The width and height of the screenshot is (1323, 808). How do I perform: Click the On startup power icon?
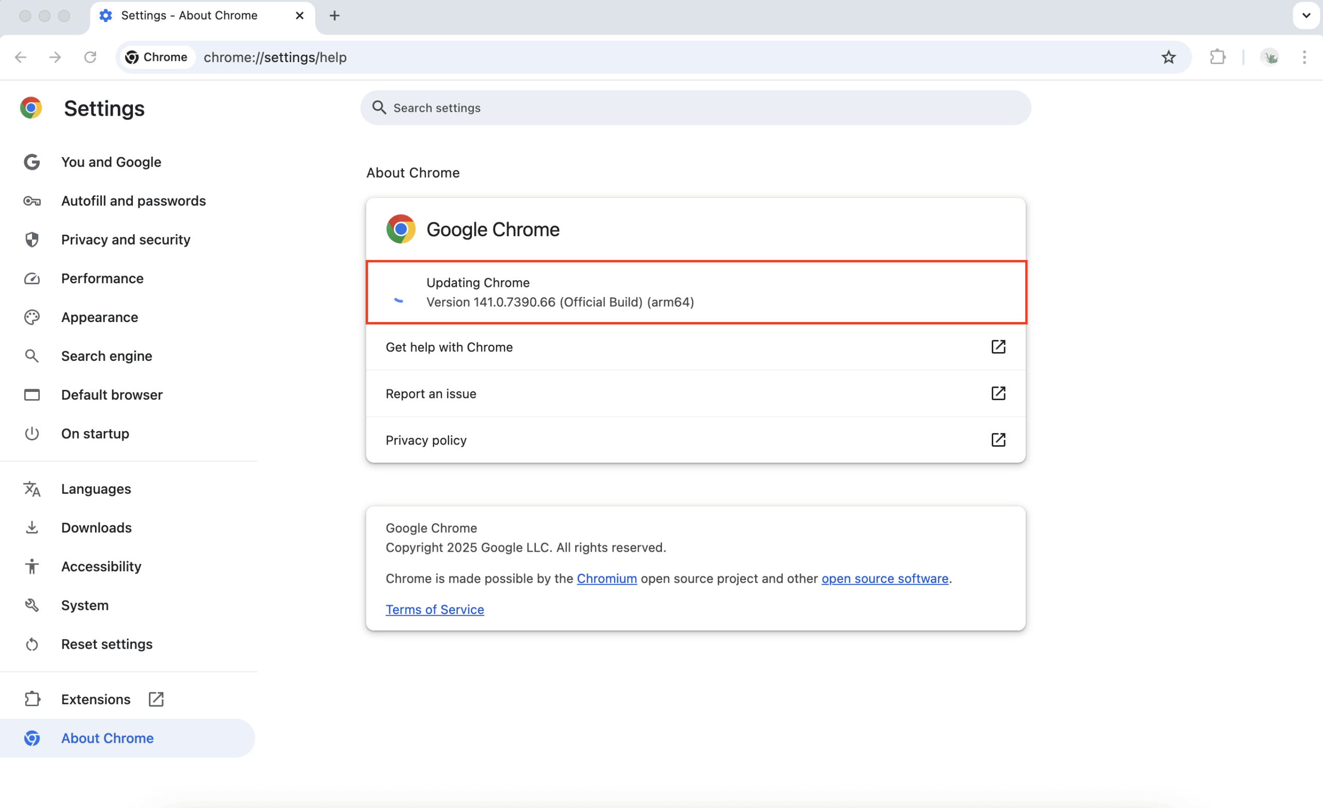point(32,434)
